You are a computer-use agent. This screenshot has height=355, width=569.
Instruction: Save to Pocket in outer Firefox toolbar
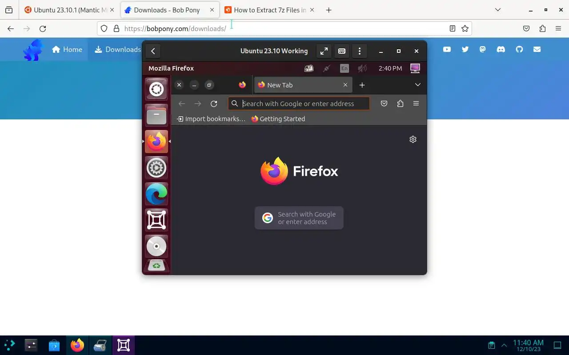pyautogui.click(x=526, y=28)
